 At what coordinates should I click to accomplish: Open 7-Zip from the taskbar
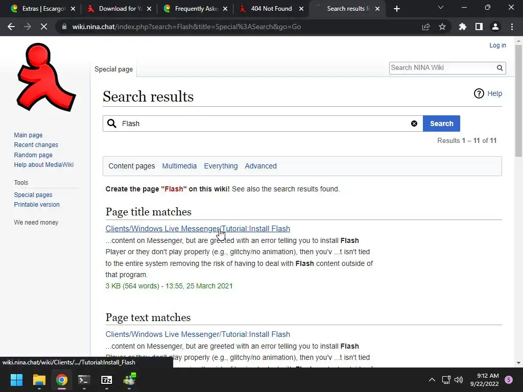(x=106, y=380)
